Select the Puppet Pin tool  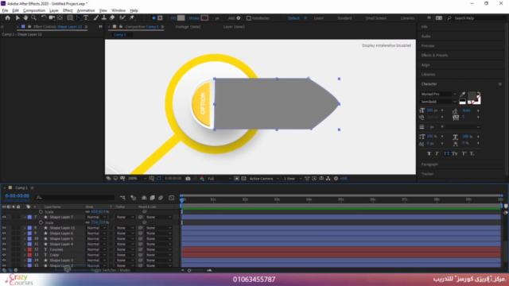click(x=132, y=17)
